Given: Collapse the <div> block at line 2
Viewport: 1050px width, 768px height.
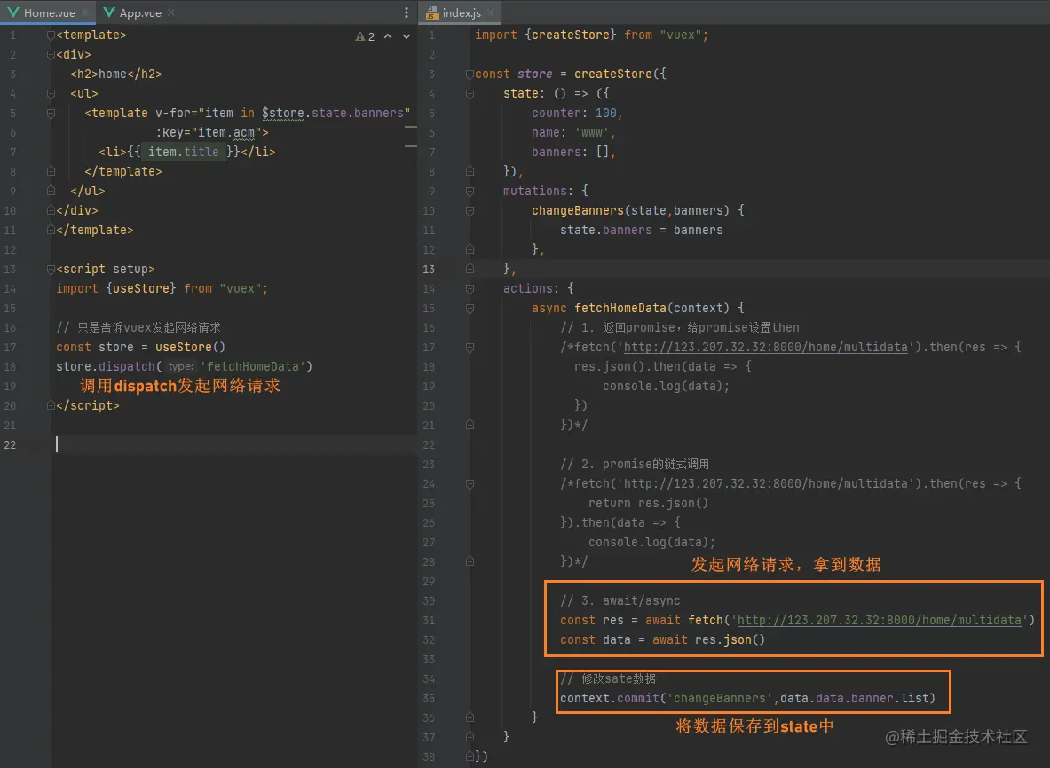Looking at the screenshot, I should (51, 54).
